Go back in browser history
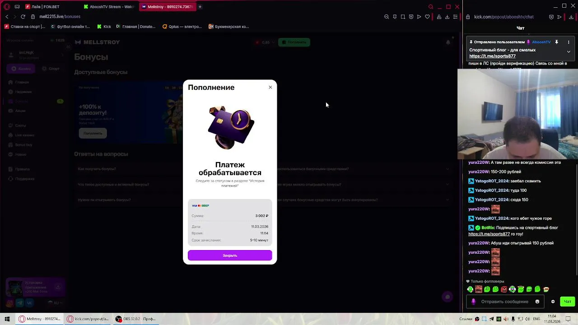 7,17
